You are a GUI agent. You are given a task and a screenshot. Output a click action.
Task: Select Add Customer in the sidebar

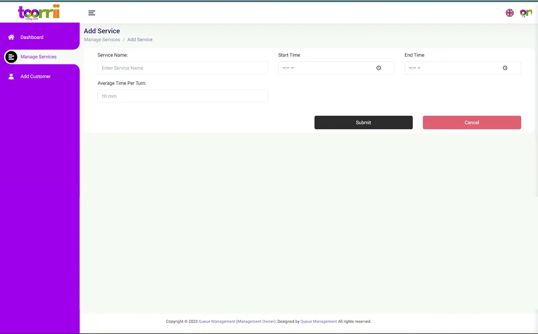click(x=35, y=76)
